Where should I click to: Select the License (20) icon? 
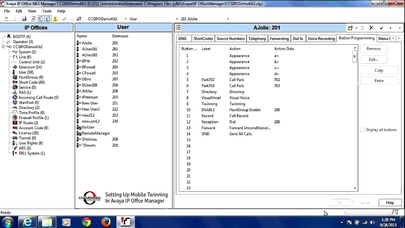click(x=15, y=133)
